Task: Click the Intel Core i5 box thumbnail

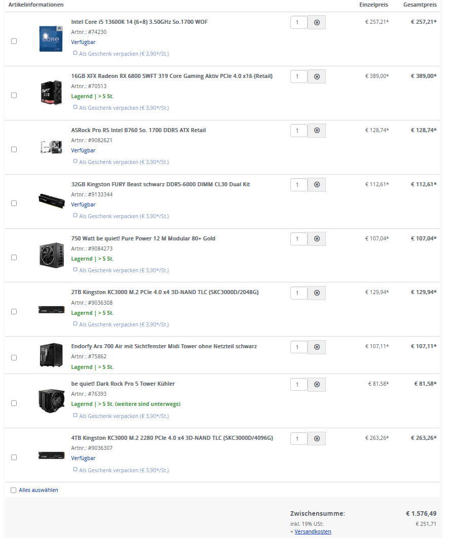Action: point(51,39)
